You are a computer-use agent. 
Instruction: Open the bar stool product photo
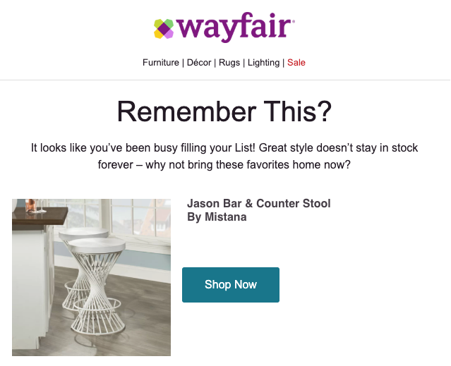click(x=92, y=278)
